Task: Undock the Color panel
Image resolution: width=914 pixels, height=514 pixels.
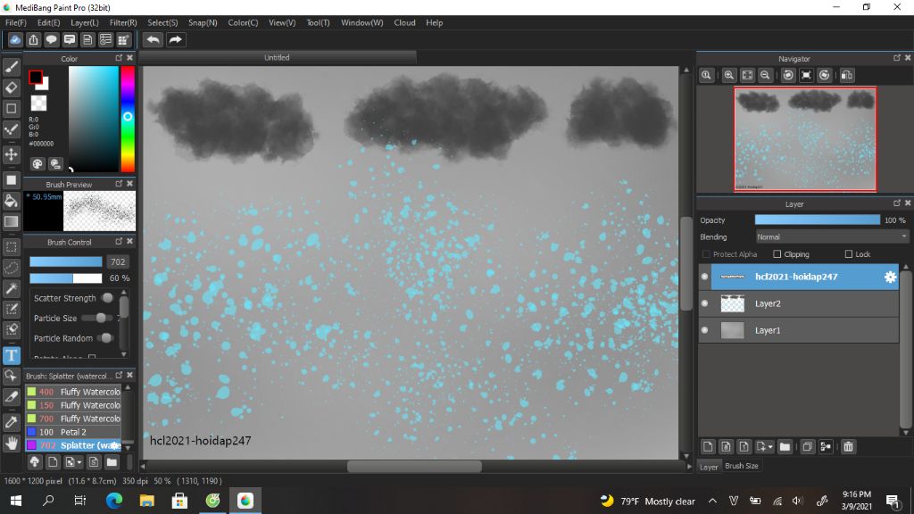Action: coord(119,58)
